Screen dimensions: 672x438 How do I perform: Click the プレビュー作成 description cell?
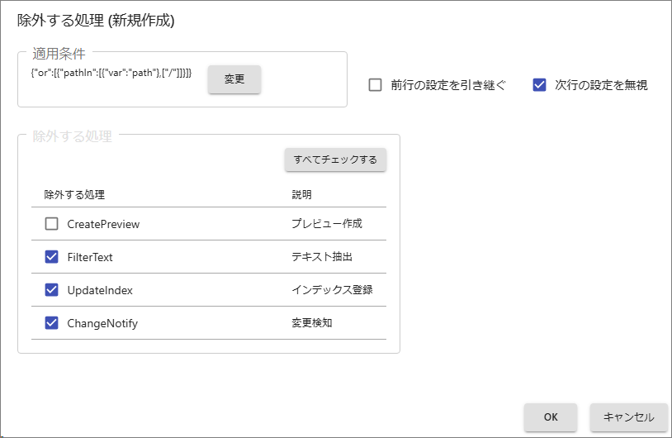click(x=327, y=224)
